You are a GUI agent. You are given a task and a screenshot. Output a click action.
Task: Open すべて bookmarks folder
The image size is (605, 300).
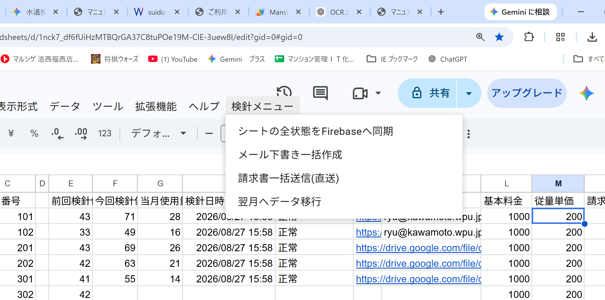coord(589,59)
